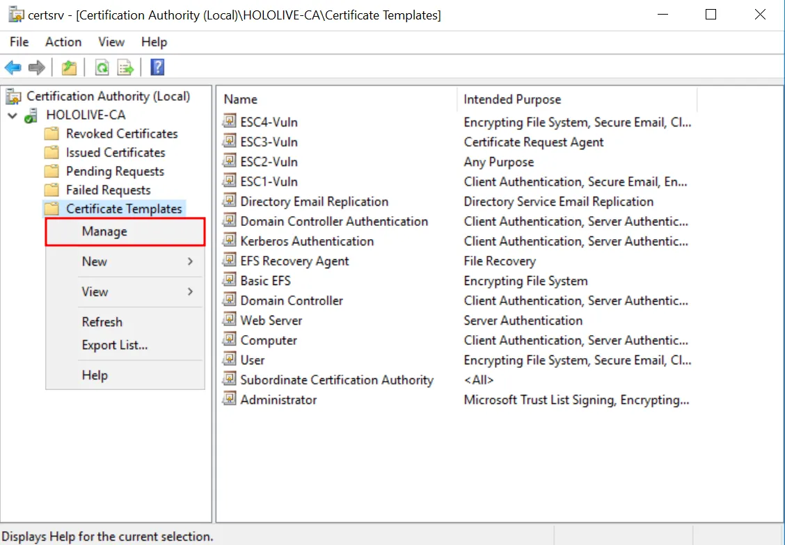Click the HOLOLIVE-CA server icon
785x545 pixels.
pyautogui.click(x=31, y=115)
